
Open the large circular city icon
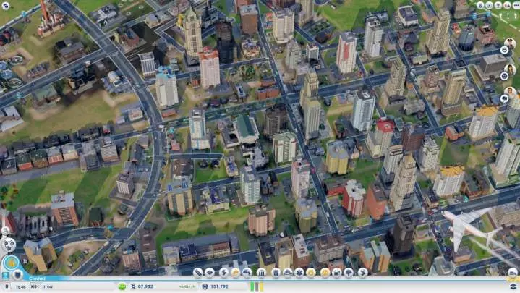coord(12,263)
